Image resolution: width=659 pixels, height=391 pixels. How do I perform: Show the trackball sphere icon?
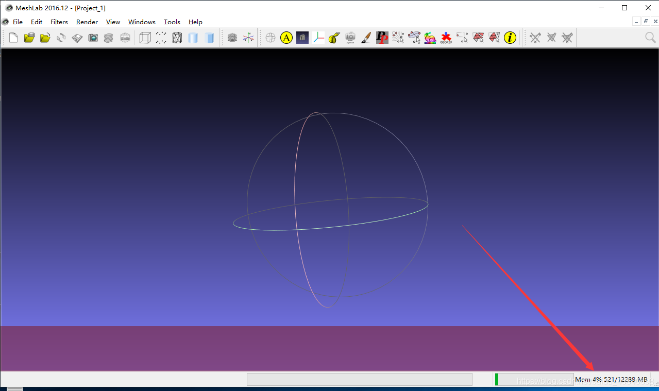[x=271, y=38]
